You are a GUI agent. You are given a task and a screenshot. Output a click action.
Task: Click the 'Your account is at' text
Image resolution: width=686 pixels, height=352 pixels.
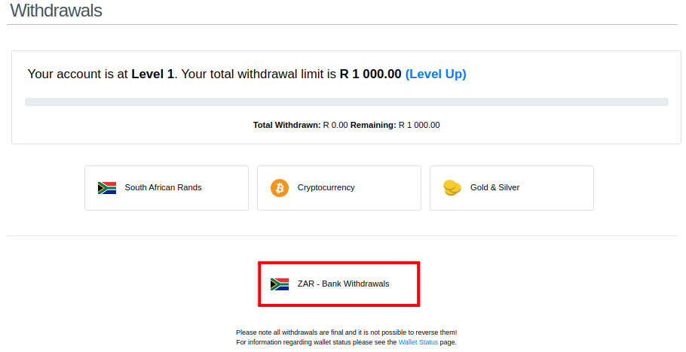(78, 74)
